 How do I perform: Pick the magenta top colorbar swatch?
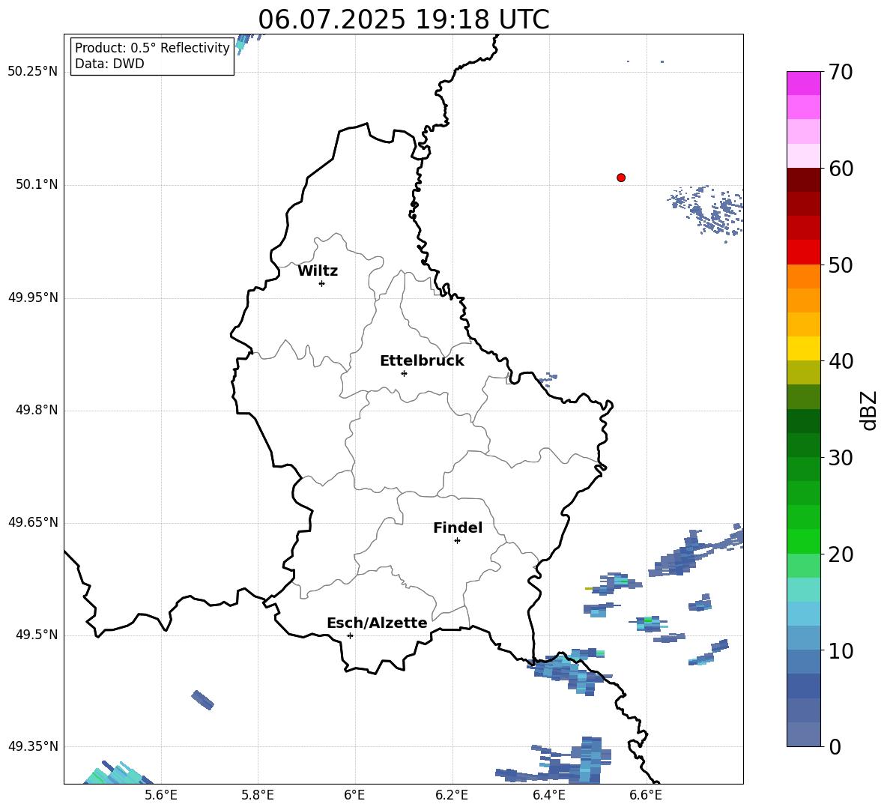click(803, 83)
